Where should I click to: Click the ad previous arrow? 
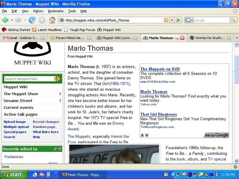point(142,135)
